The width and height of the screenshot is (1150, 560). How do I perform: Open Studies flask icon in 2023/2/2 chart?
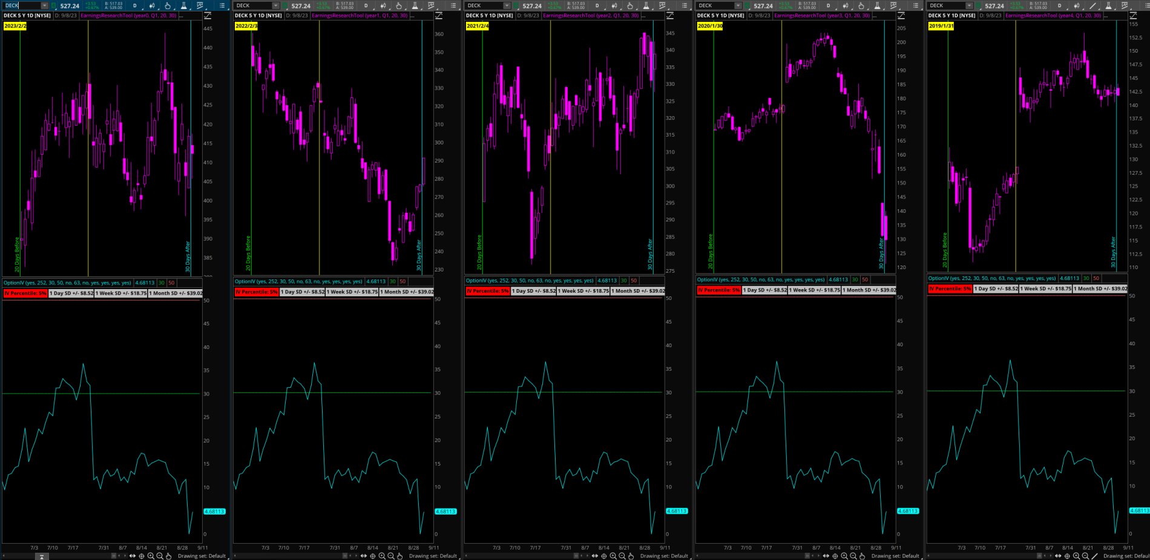click(x=184, y=5)
